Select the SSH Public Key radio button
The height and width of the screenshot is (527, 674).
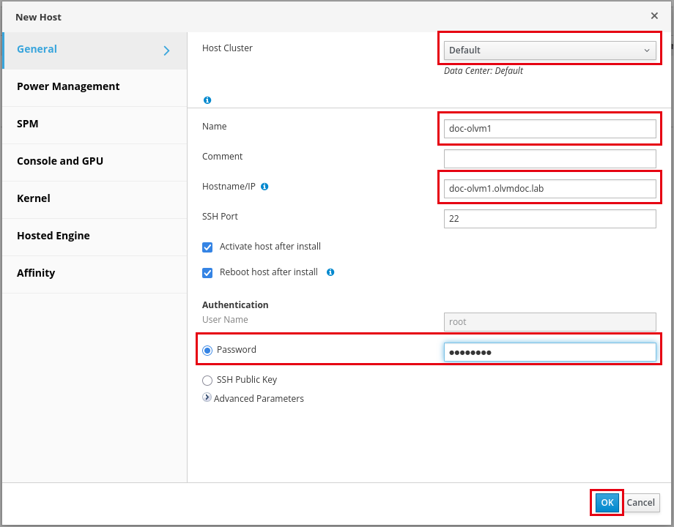pos(207,381)
